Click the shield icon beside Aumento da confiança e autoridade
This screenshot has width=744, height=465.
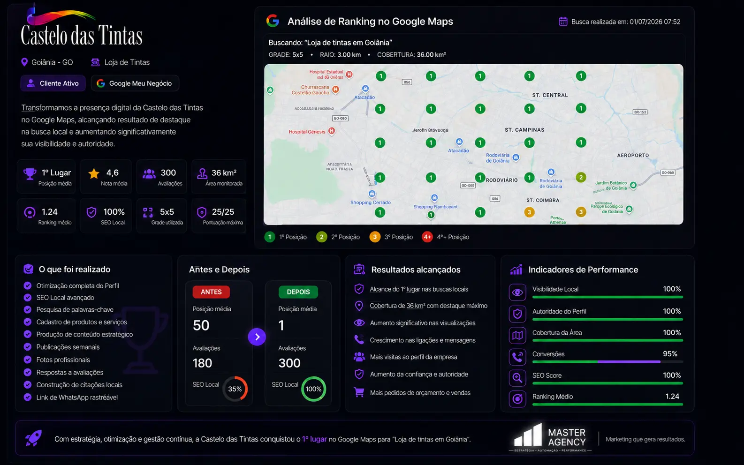tap(359, 374)
